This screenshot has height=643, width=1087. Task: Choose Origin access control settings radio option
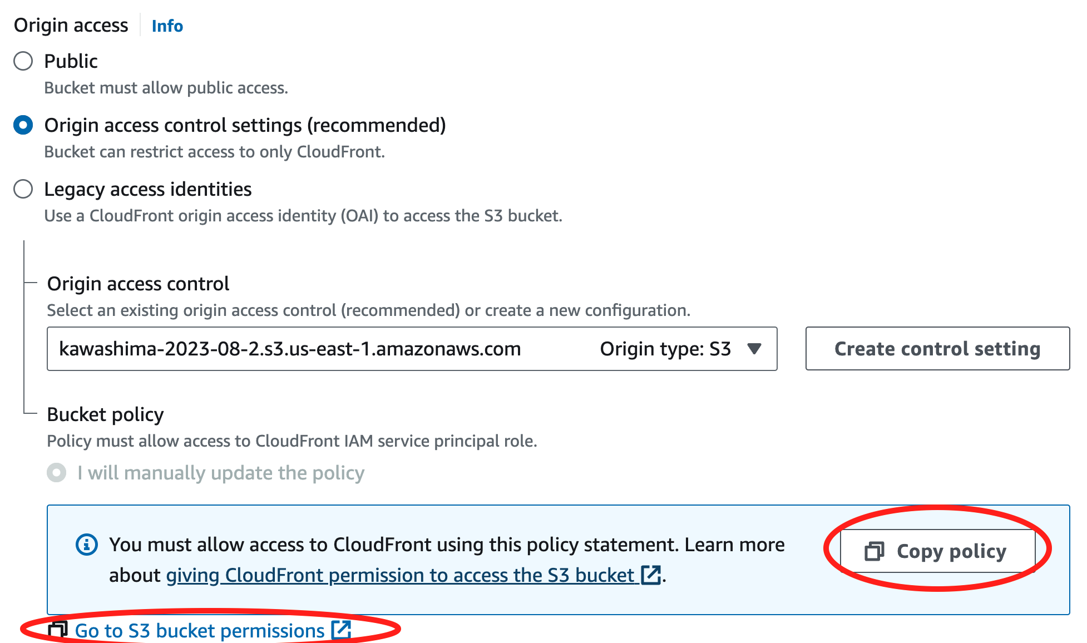[x=23, y=125]
